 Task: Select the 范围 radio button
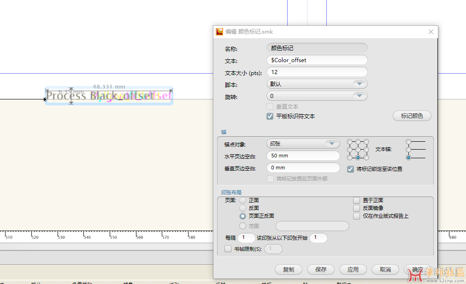tap(243, 226)
